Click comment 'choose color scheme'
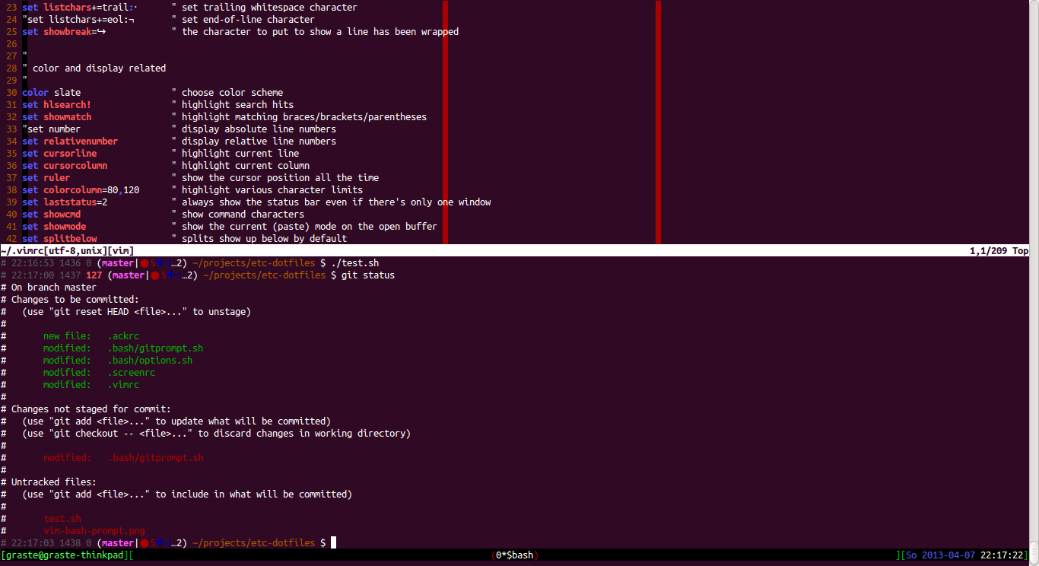 click(232, 92)
